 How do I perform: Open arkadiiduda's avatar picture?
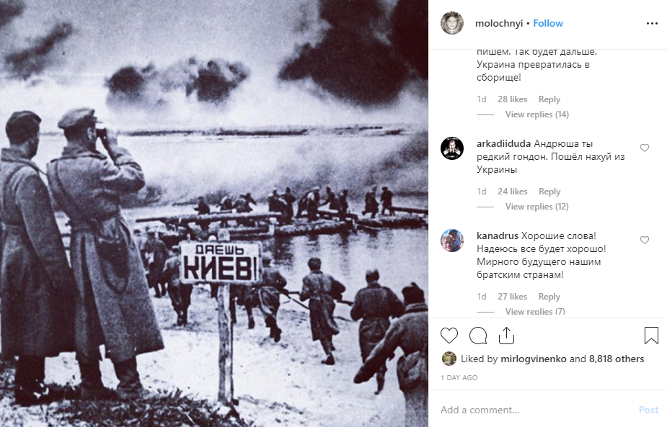tap(451, 148)
